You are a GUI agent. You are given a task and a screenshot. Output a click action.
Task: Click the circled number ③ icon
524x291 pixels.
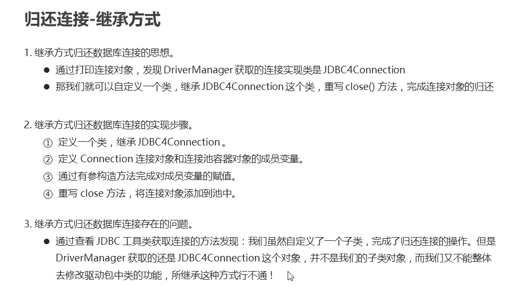coord(48,177)
